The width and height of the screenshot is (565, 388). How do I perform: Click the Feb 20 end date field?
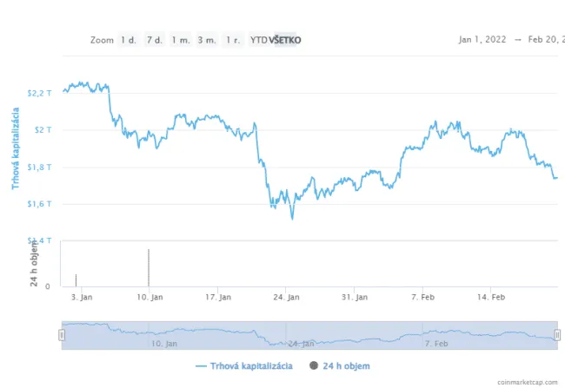(x=544, y=40)
